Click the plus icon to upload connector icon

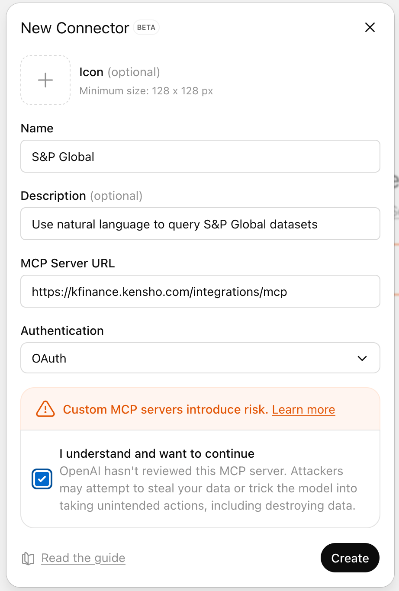coord(45,80)
